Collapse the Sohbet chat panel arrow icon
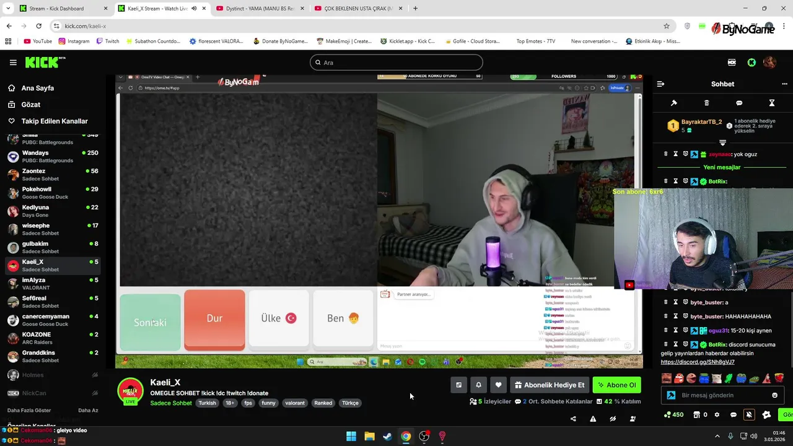The image size is (793, 446). click(x=660, y=84)
